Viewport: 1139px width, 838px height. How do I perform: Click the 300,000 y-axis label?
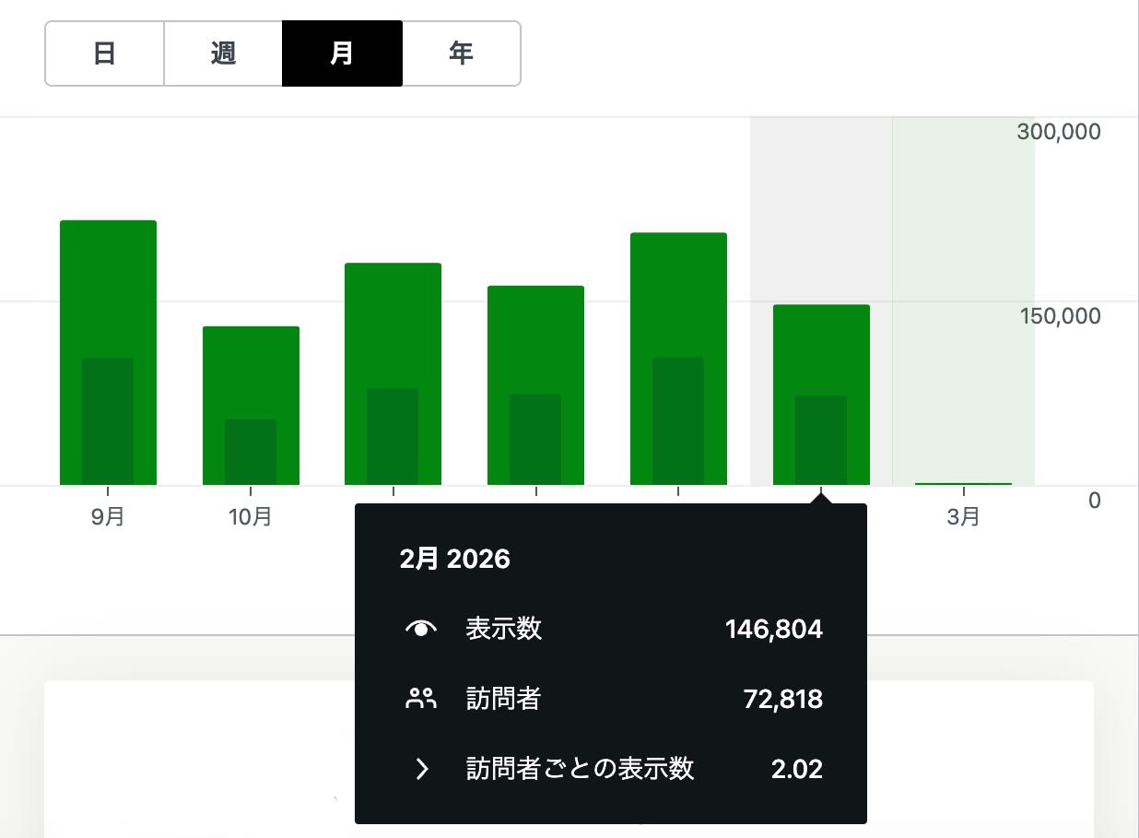click(1058, 132)
